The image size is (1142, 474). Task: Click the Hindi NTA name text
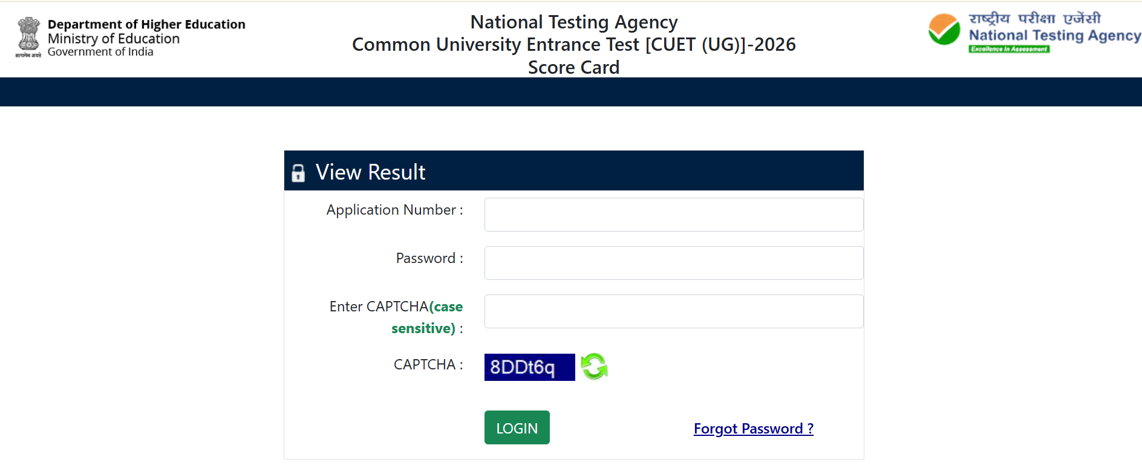pos(1035,19)
